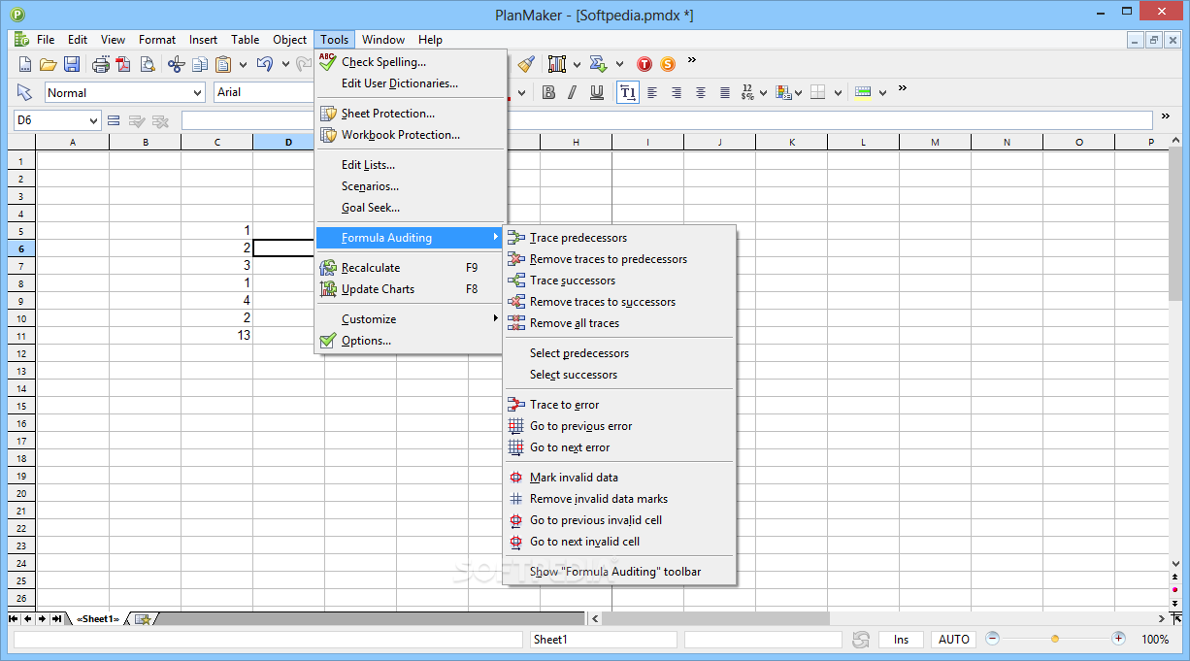Click the Paste clipboard icon
This screenshot has width=1190, height=661.
(223, 64)
